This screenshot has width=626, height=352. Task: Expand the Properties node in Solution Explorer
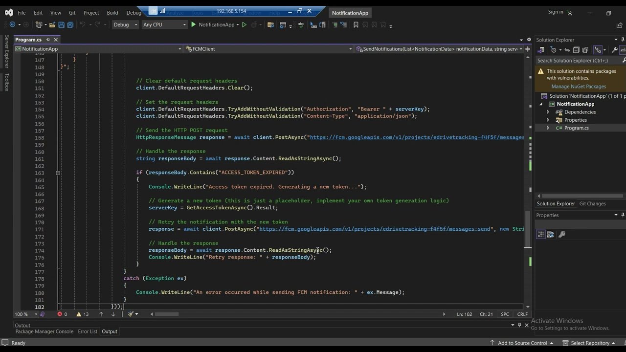click(x=548, y=120)
